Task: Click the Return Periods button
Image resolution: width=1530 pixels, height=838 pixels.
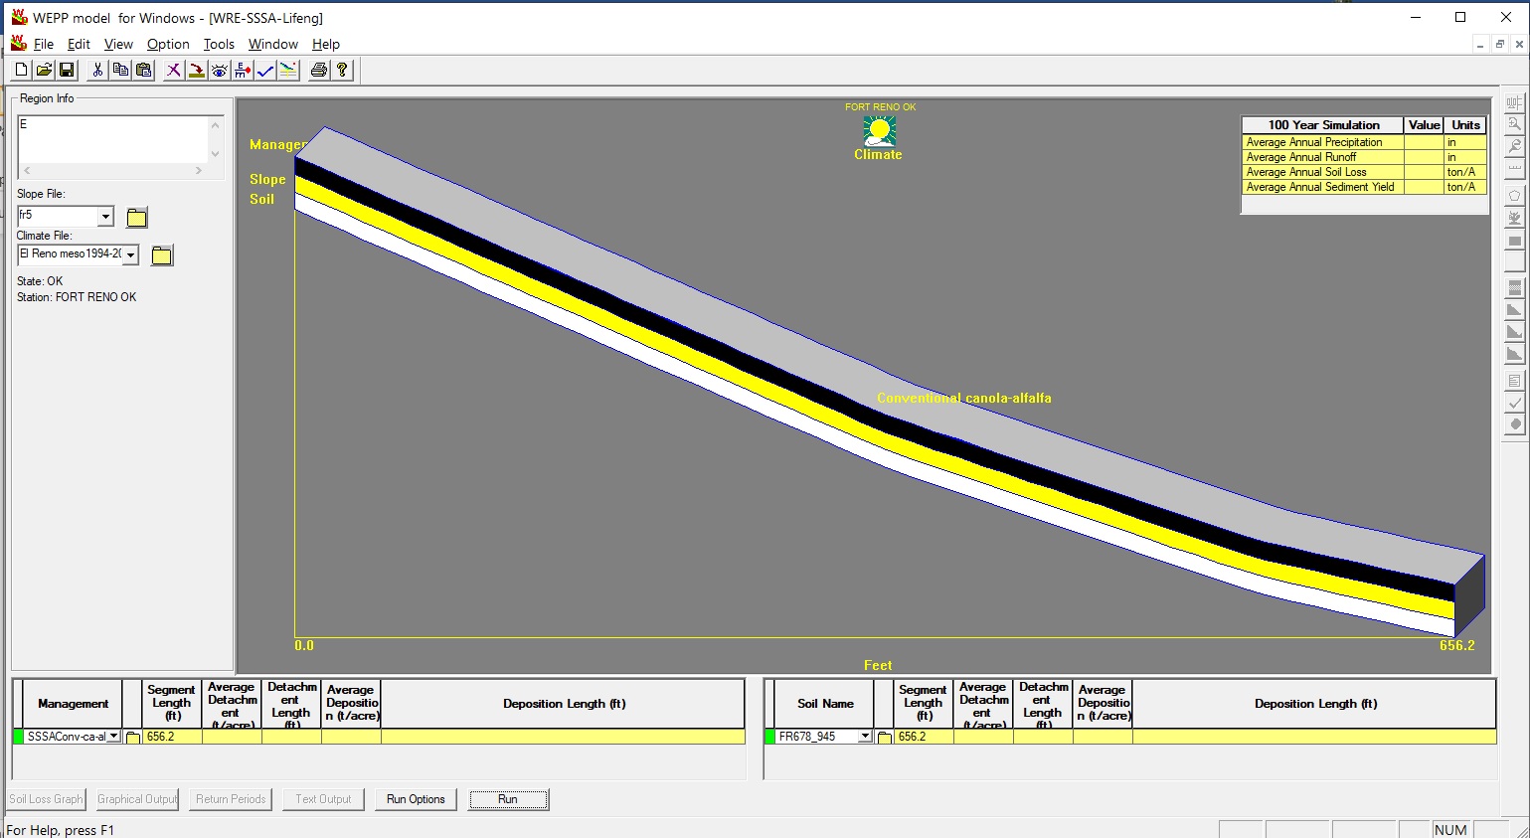Action: [x=231, y=799]
